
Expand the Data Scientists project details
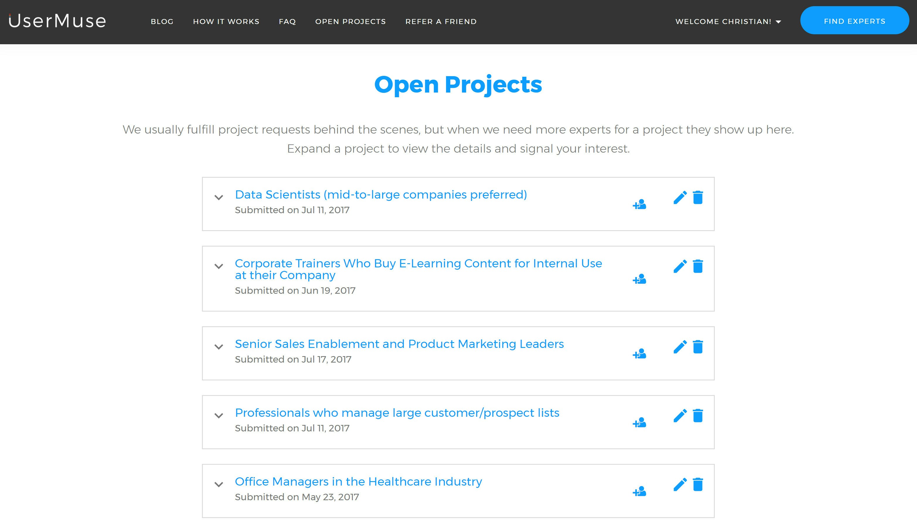219,197
